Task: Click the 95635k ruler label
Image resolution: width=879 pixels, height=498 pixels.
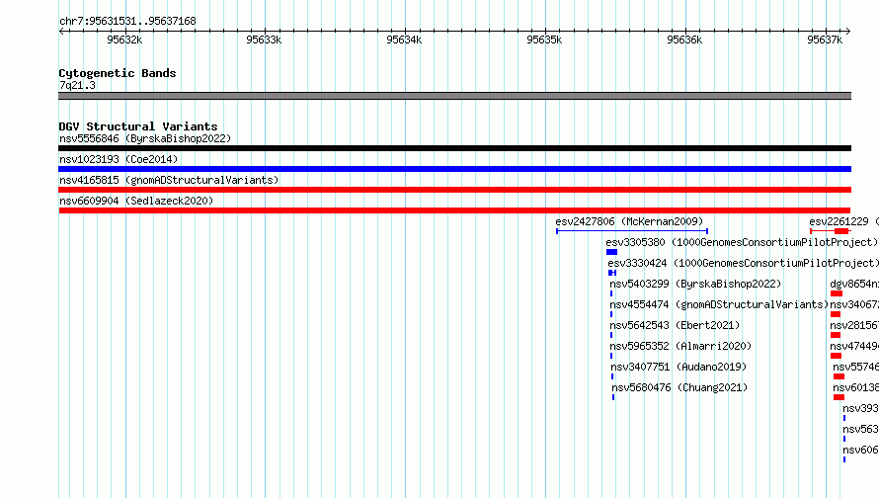Action: [544, 40]
